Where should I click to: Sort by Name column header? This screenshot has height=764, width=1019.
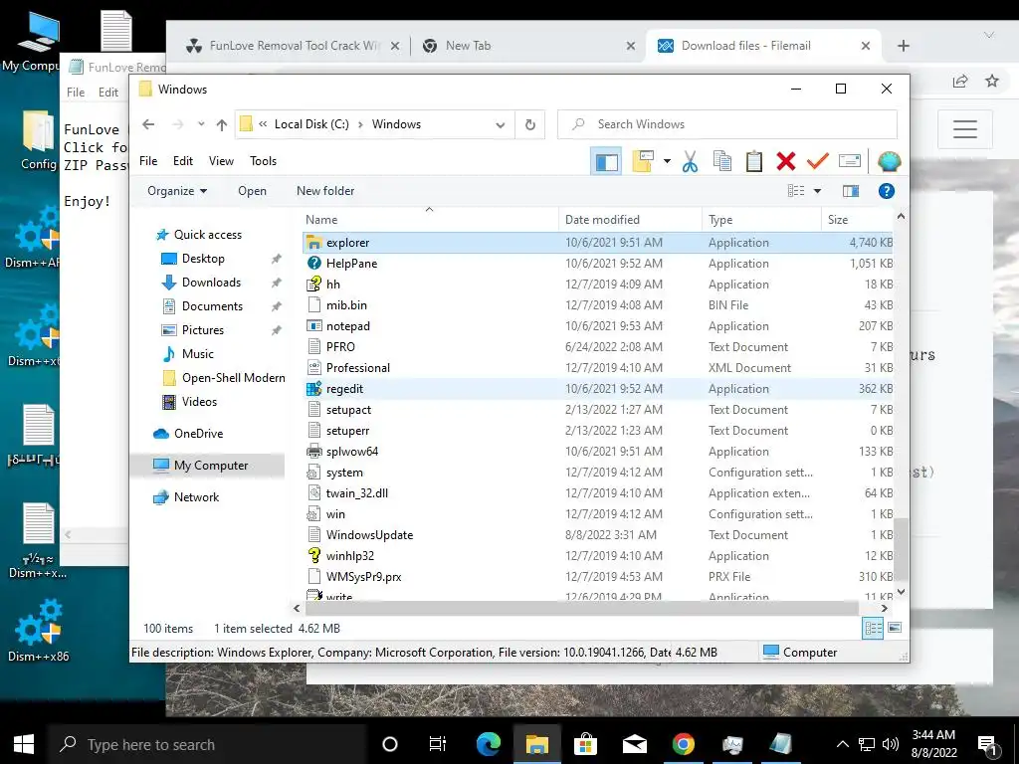point(430,220)
